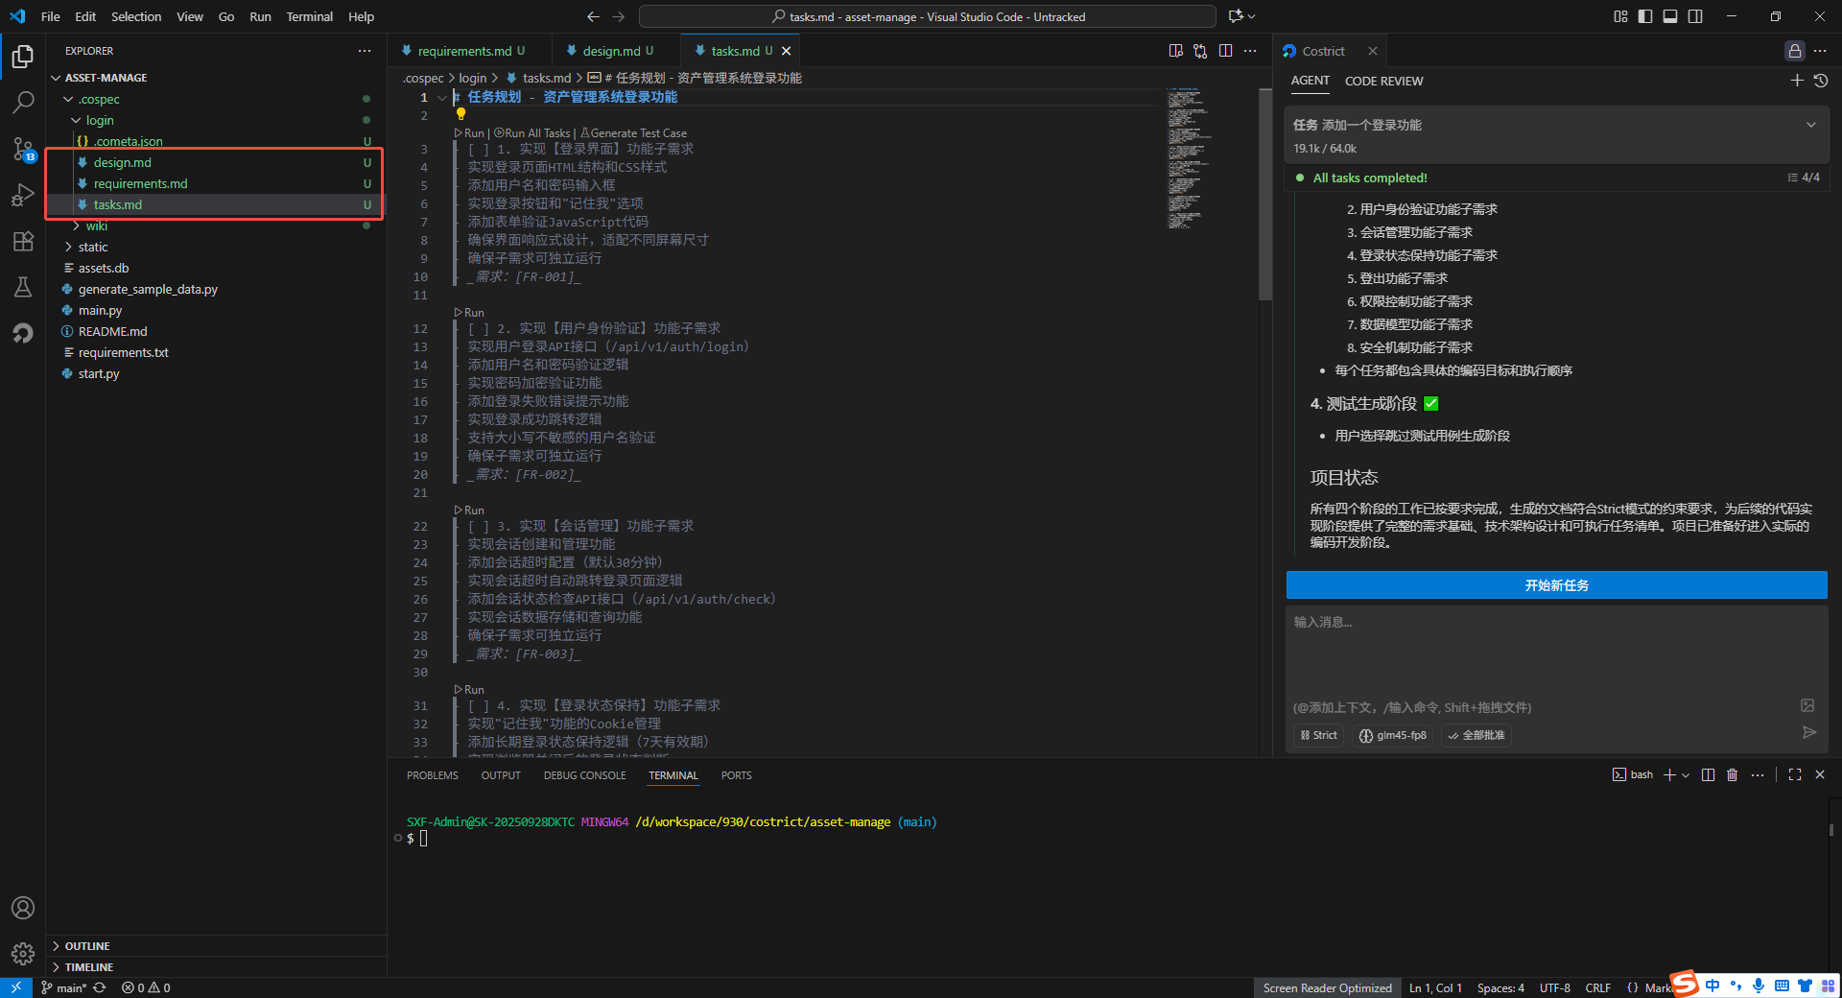The width and height of the screenshot is (1842, 998).
Task: Toggle the Strict mode selector
Action: [1318, 736]
